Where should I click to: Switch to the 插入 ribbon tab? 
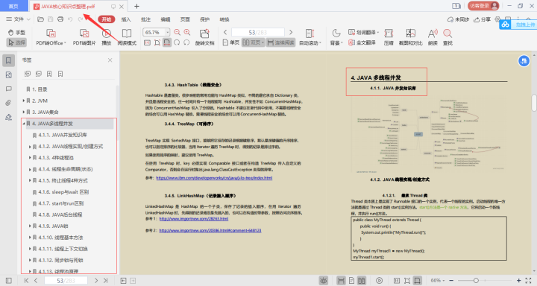pyautogui.click(x=126, y=19)
